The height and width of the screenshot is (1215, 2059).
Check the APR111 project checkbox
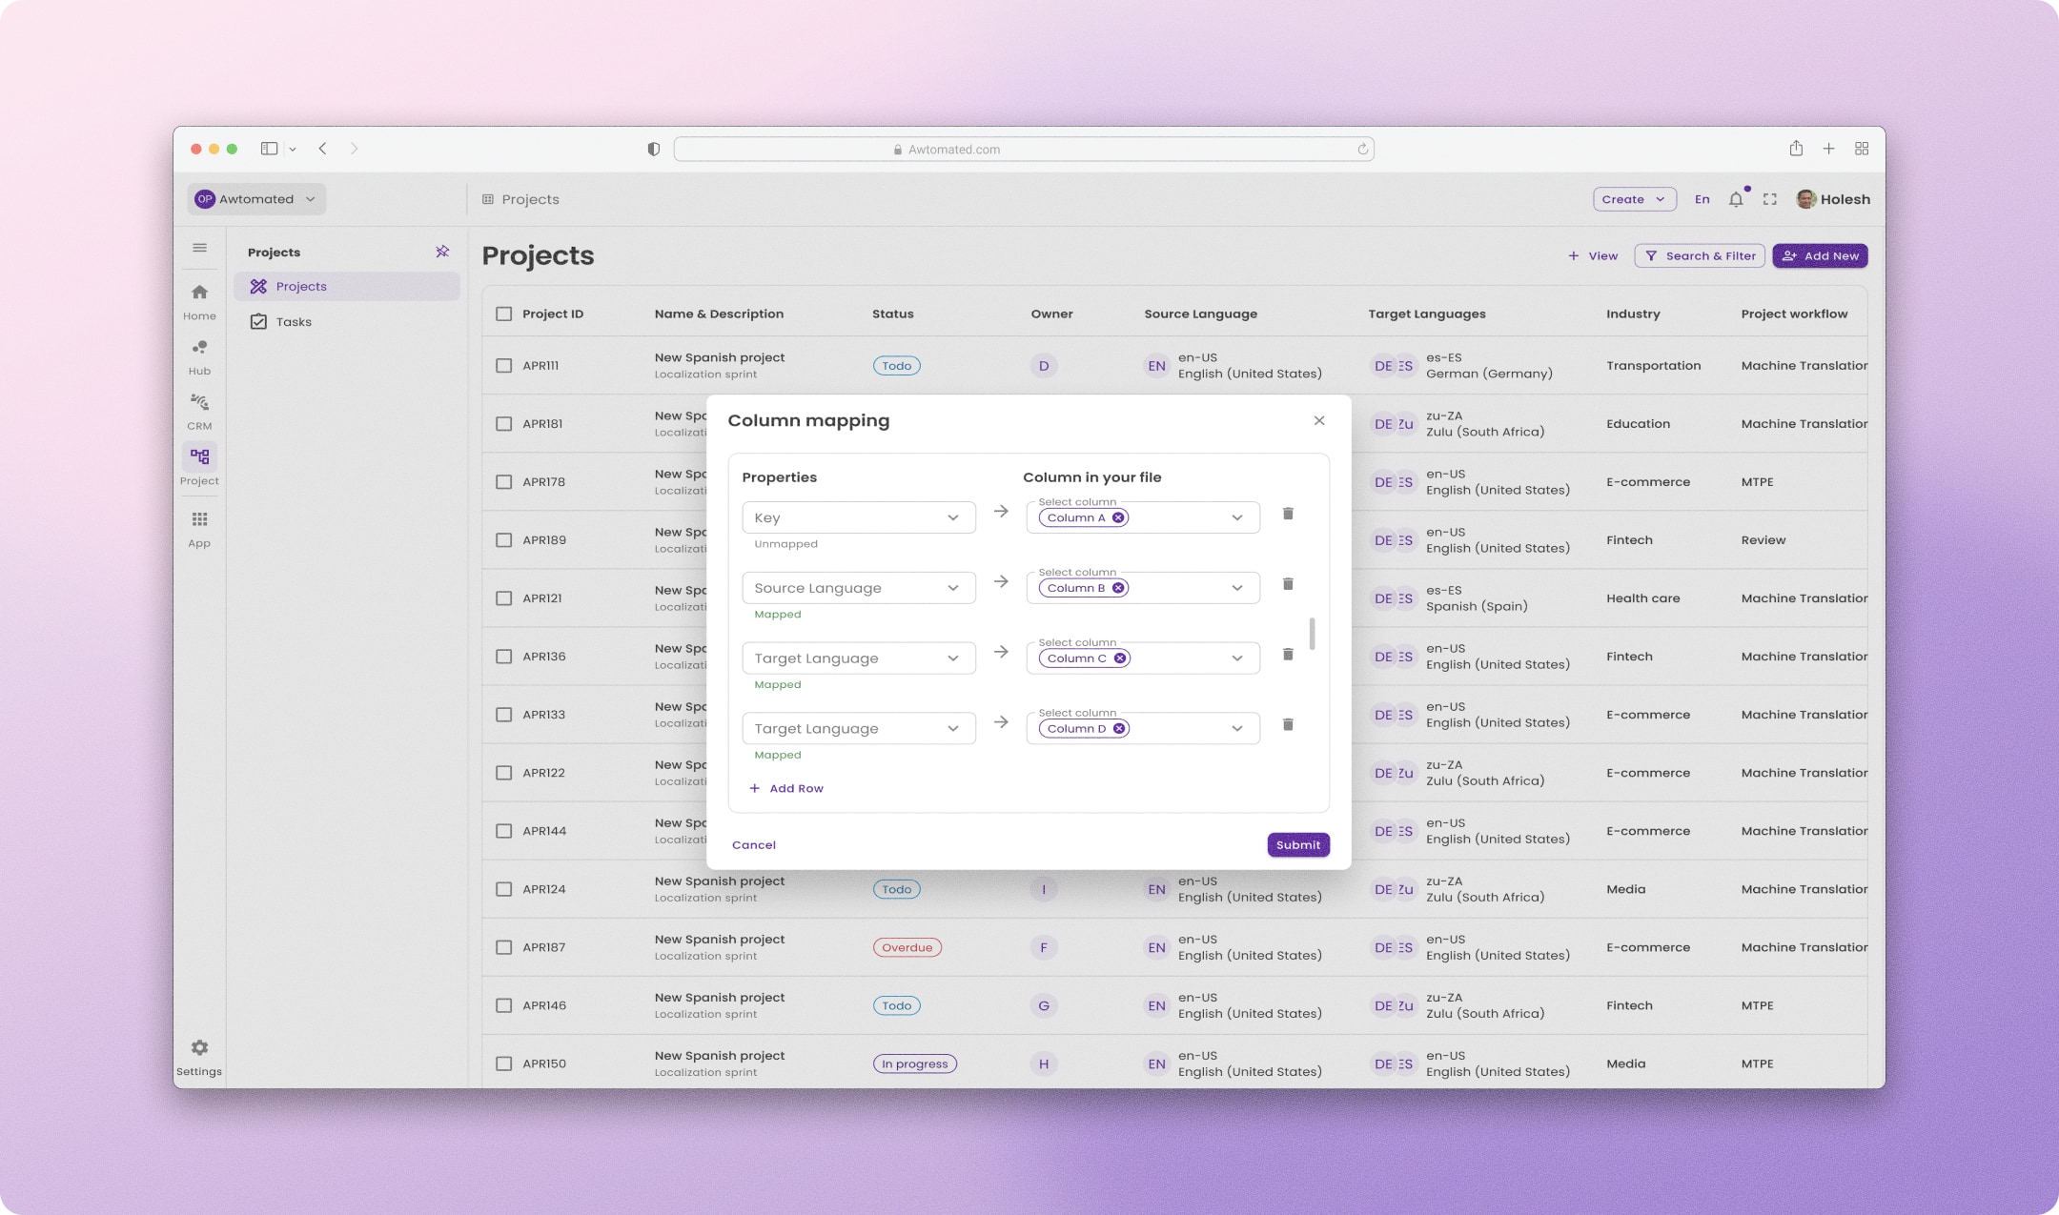[503, 365]
